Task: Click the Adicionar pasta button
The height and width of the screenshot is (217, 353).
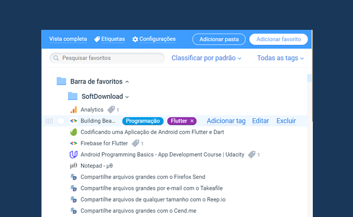Action: [219, 40]
